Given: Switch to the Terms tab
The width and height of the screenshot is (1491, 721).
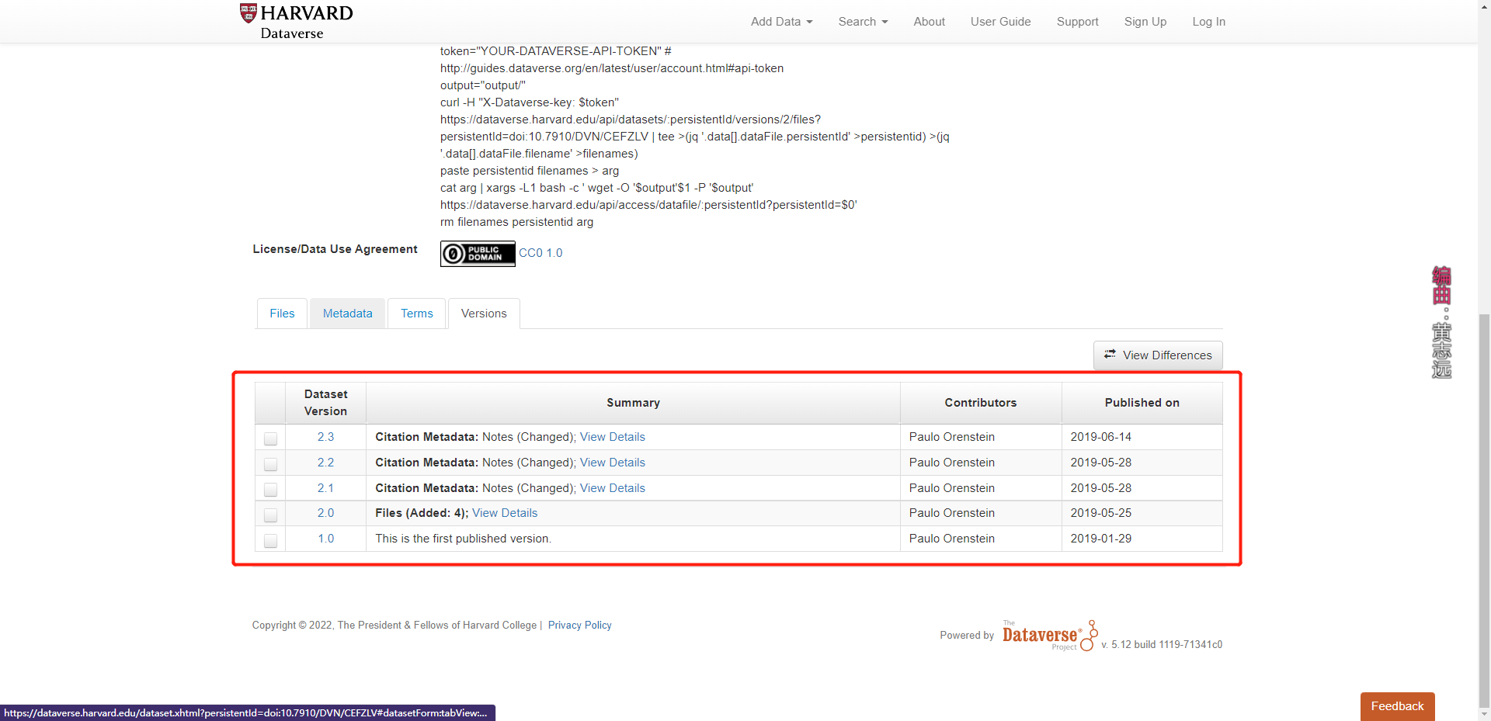Looking at the screenshot, I should pyautogui.click(x=417, y=314).
